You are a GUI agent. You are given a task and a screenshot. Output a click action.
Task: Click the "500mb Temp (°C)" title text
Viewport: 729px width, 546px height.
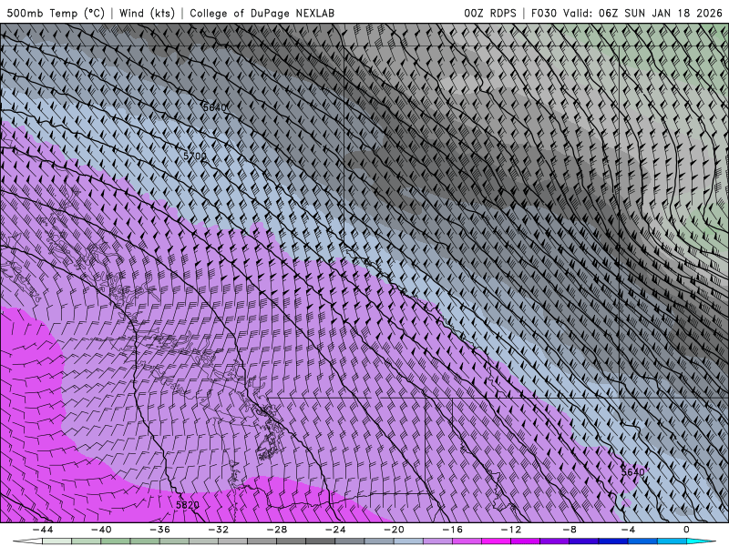point(56,13)
